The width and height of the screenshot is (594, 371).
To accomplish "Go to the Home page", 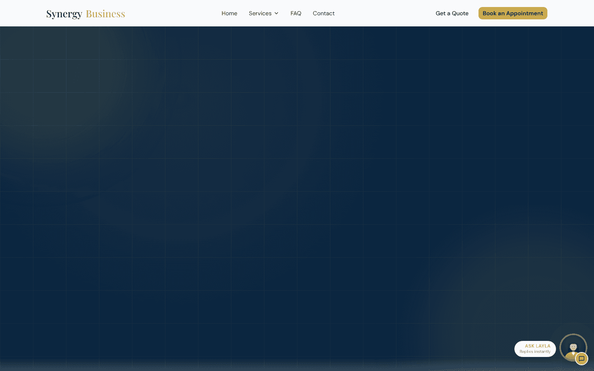I will 229,13.
